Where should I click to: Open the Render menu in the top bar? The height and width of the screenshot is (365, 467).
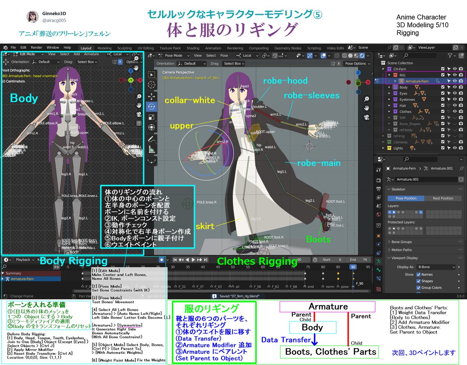(37, 47)
